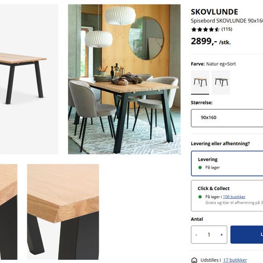Choose the dark table color variant

(221, 82)
